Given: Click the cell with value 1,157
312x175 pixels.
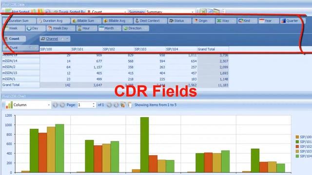Looking at the screenshot, I should 87,67.
